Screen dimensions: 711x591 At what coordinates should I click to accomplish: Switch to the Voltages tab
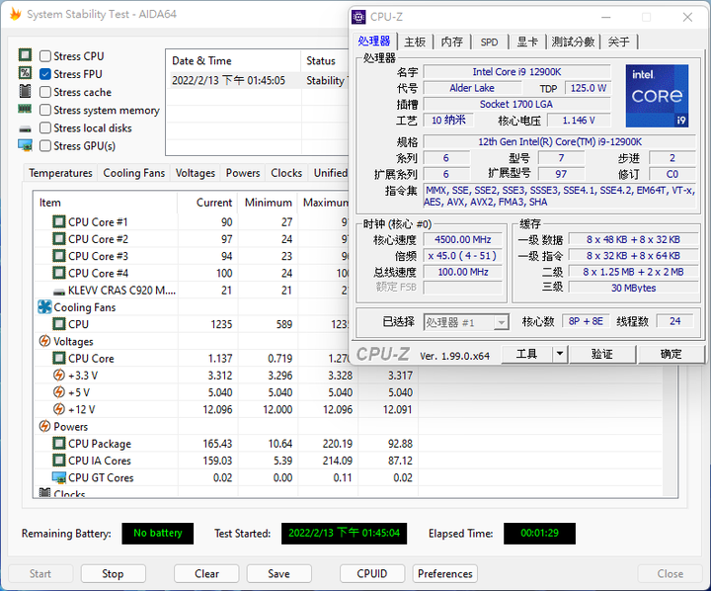pos(195,173)
